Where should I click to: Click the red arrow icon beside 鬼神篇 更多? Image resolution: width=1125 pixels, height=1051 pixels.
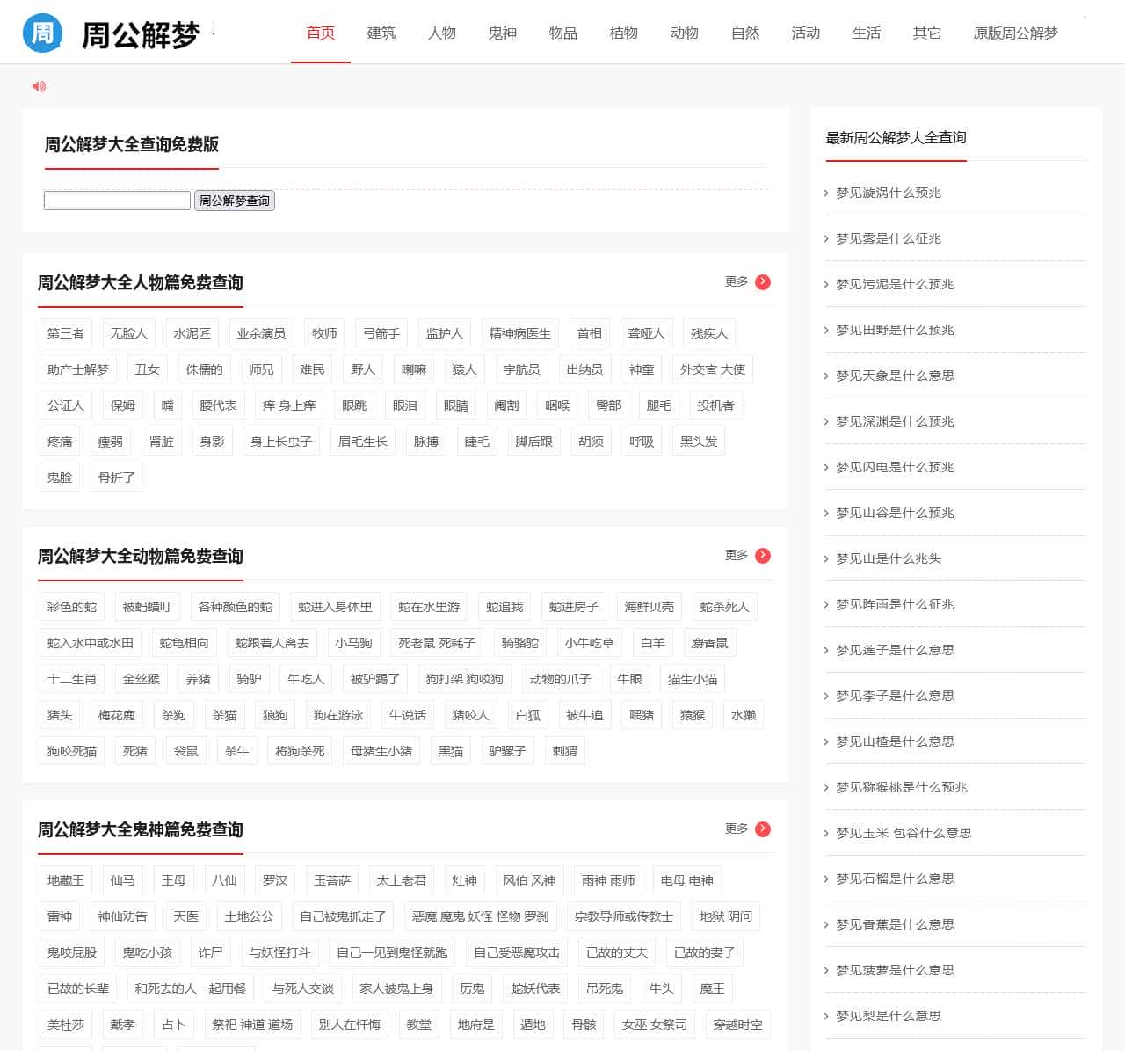[763, 829]
